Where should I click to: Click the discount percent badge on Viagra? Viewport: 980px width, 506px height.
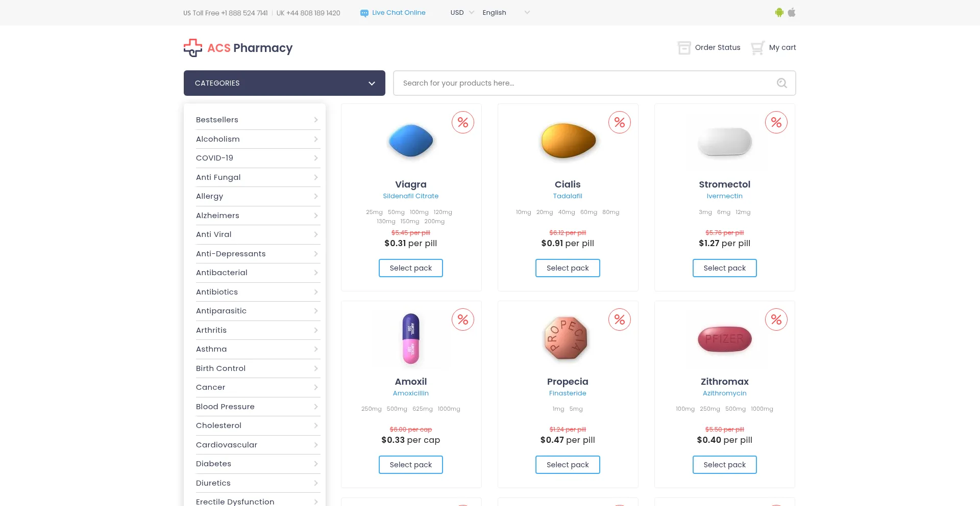pos(463,122)
